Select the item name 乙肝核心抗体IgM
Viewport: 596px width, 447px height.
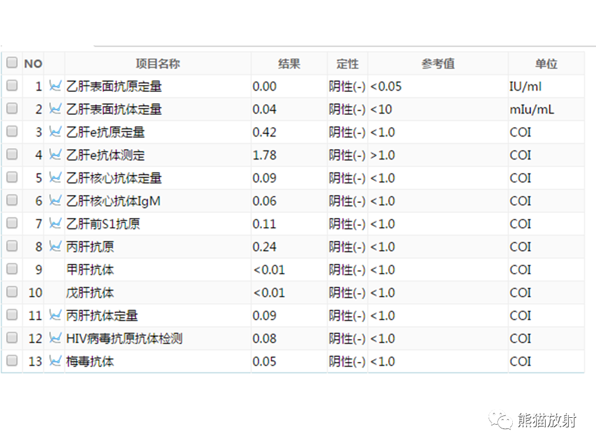tap(113, 201)
